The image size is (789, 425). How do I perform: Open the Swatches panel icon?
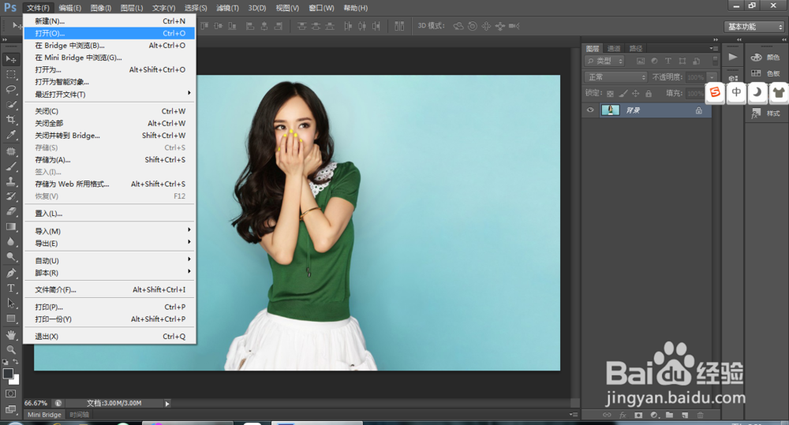pyautogui.click(x=756, y=73)
